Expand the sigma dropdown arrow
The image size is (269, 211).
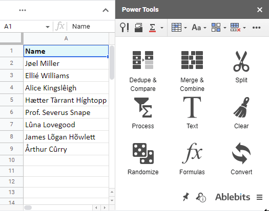point(162,28)
